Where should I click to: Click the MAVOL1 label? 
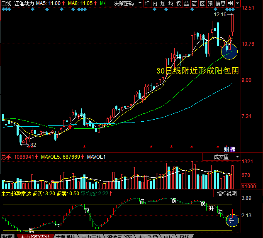[x=96, y=157]
